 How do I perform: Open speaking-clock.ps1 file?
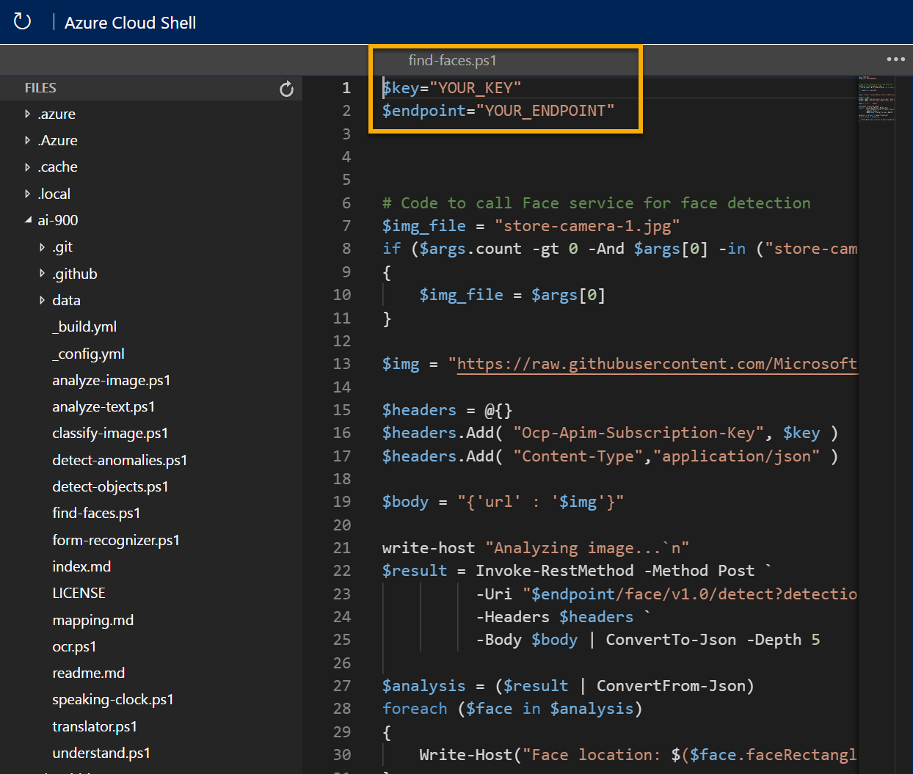113,699
